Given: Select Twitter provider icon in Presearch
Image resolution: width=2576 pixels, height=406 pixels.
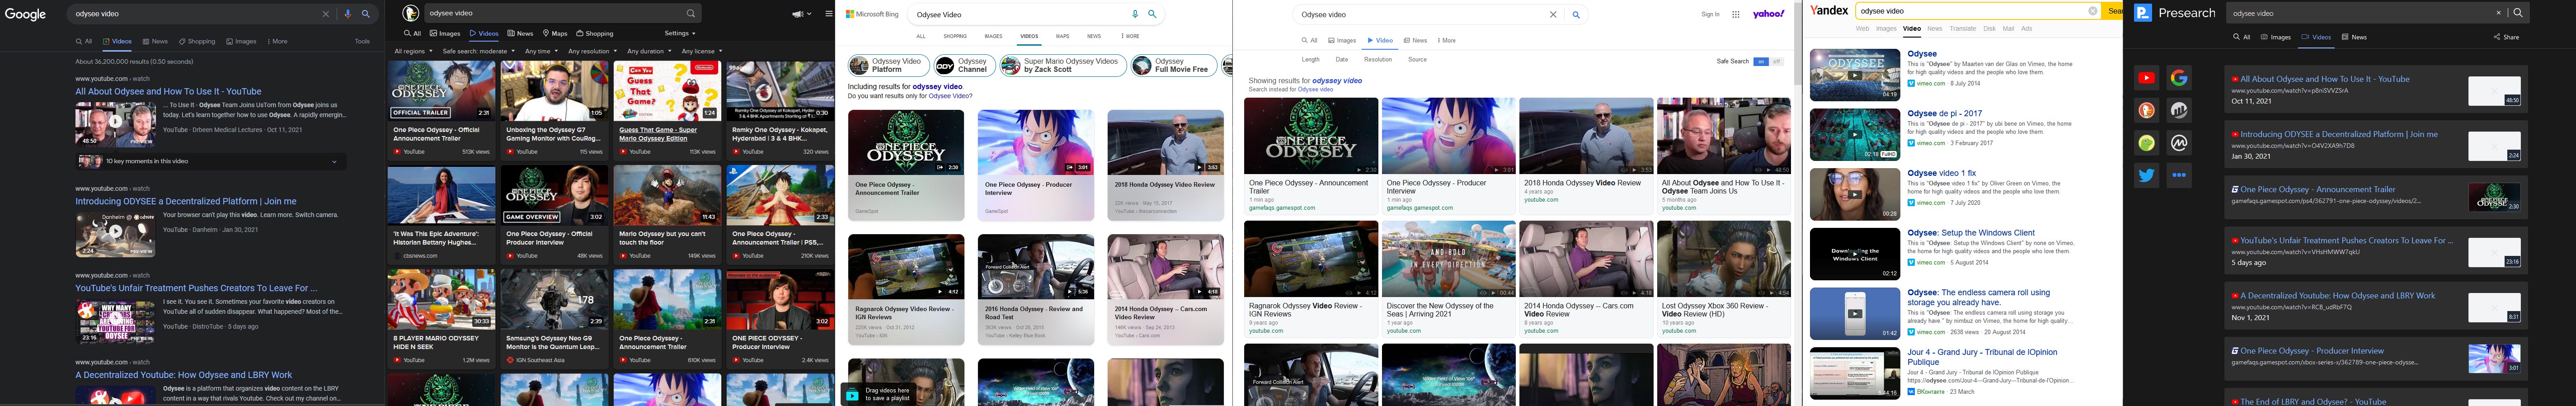Looking at the screenshot, I should point(2146,175).
